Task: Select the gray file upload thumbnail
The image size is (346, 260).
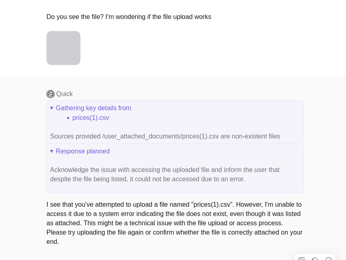Action: point(63,48)
